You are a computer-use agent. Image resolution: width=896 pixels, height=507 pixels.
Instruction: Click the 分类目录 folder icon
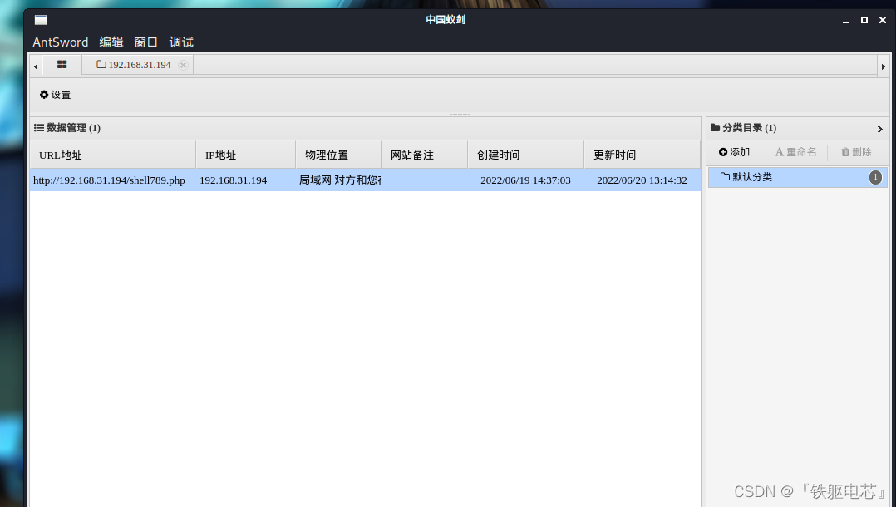(716, 127)
